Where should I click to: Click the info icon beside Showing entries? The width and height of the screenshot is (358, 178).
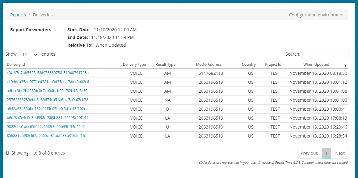(7, 153)
